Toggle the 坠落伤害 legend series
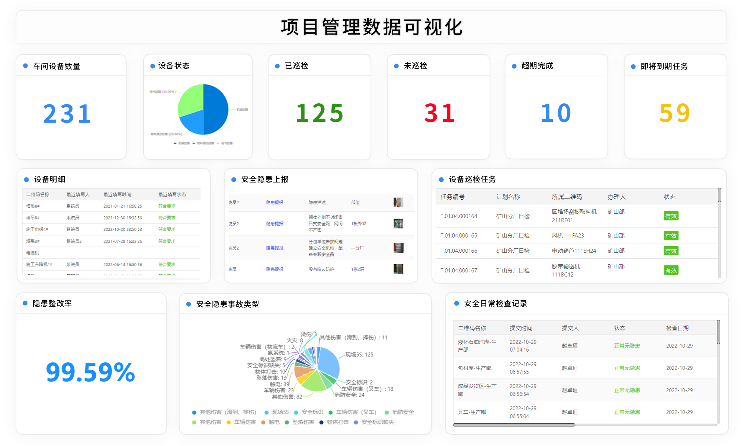 coord(303,422)
